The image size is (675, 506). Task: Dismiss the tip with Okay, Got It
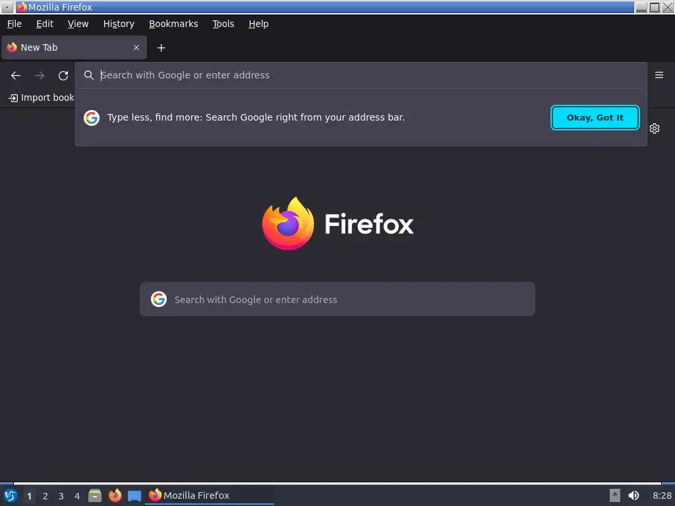coord(595,117)
